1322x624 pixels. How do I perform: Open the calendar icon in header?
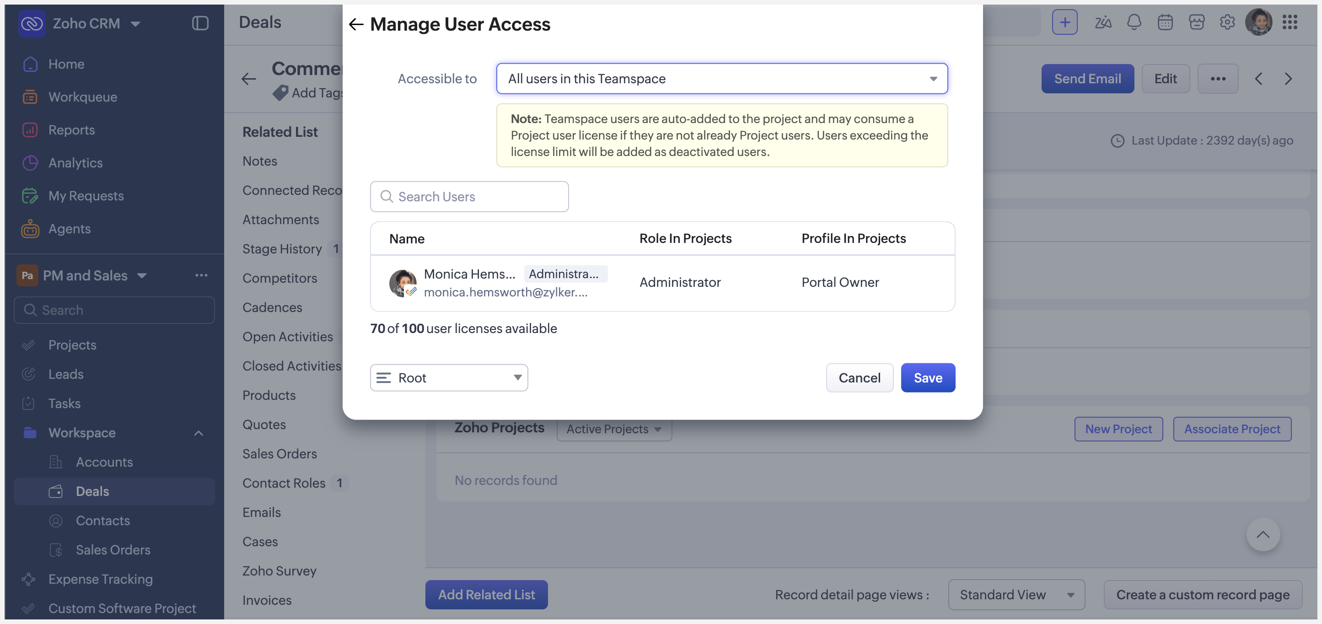tap(1165, 22)
